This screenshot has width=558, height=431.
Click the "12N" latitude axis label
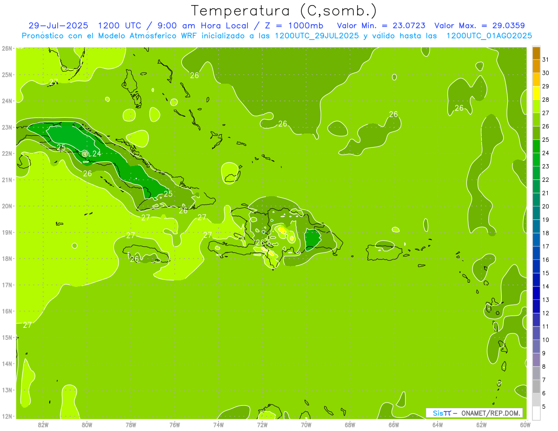[7, 416]
